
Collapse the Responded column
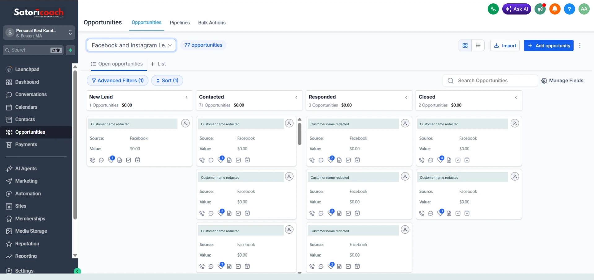coord(406,97)
